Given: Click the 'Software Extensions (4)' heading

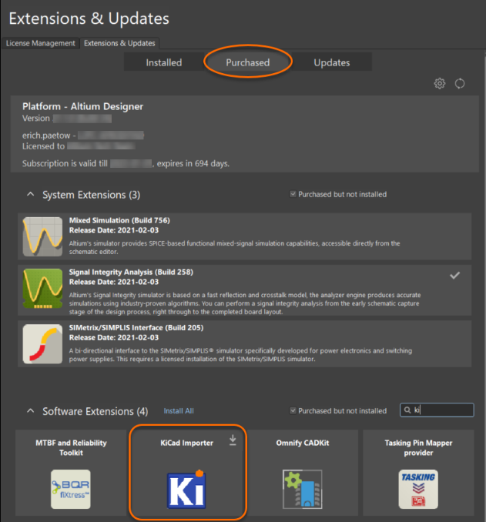Looking at the screenshot, I should coord(96,411).
